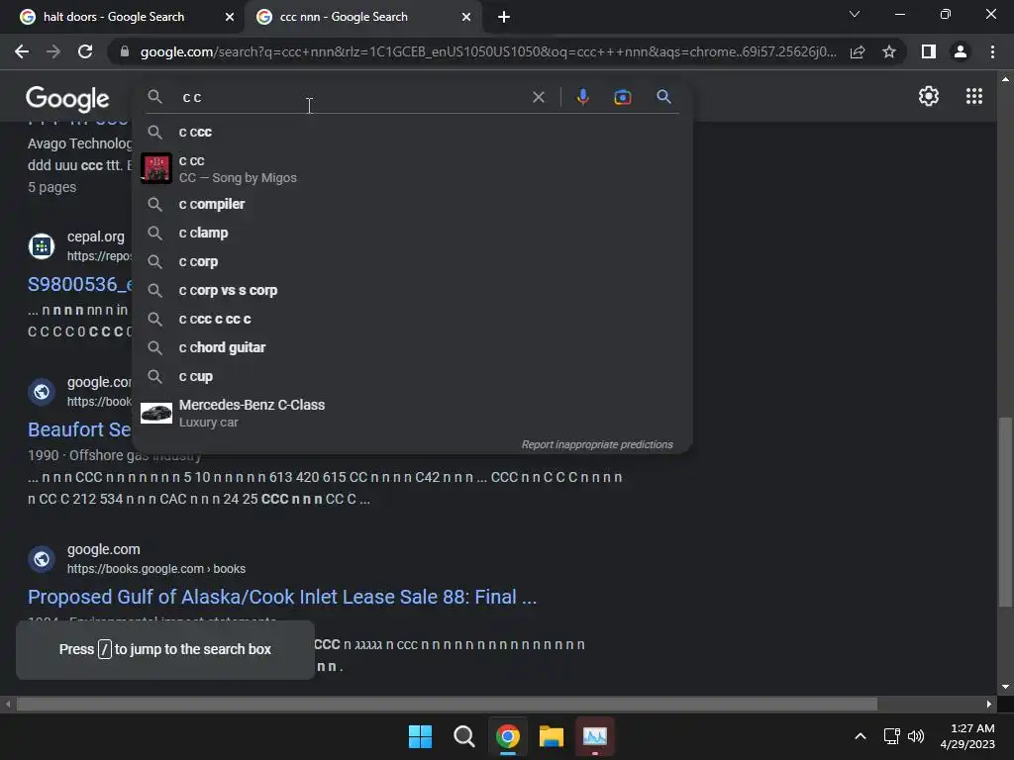Click the horizontal scrollbar right arrow
This screenshot has height=760, width=1014.
(989, 704)
